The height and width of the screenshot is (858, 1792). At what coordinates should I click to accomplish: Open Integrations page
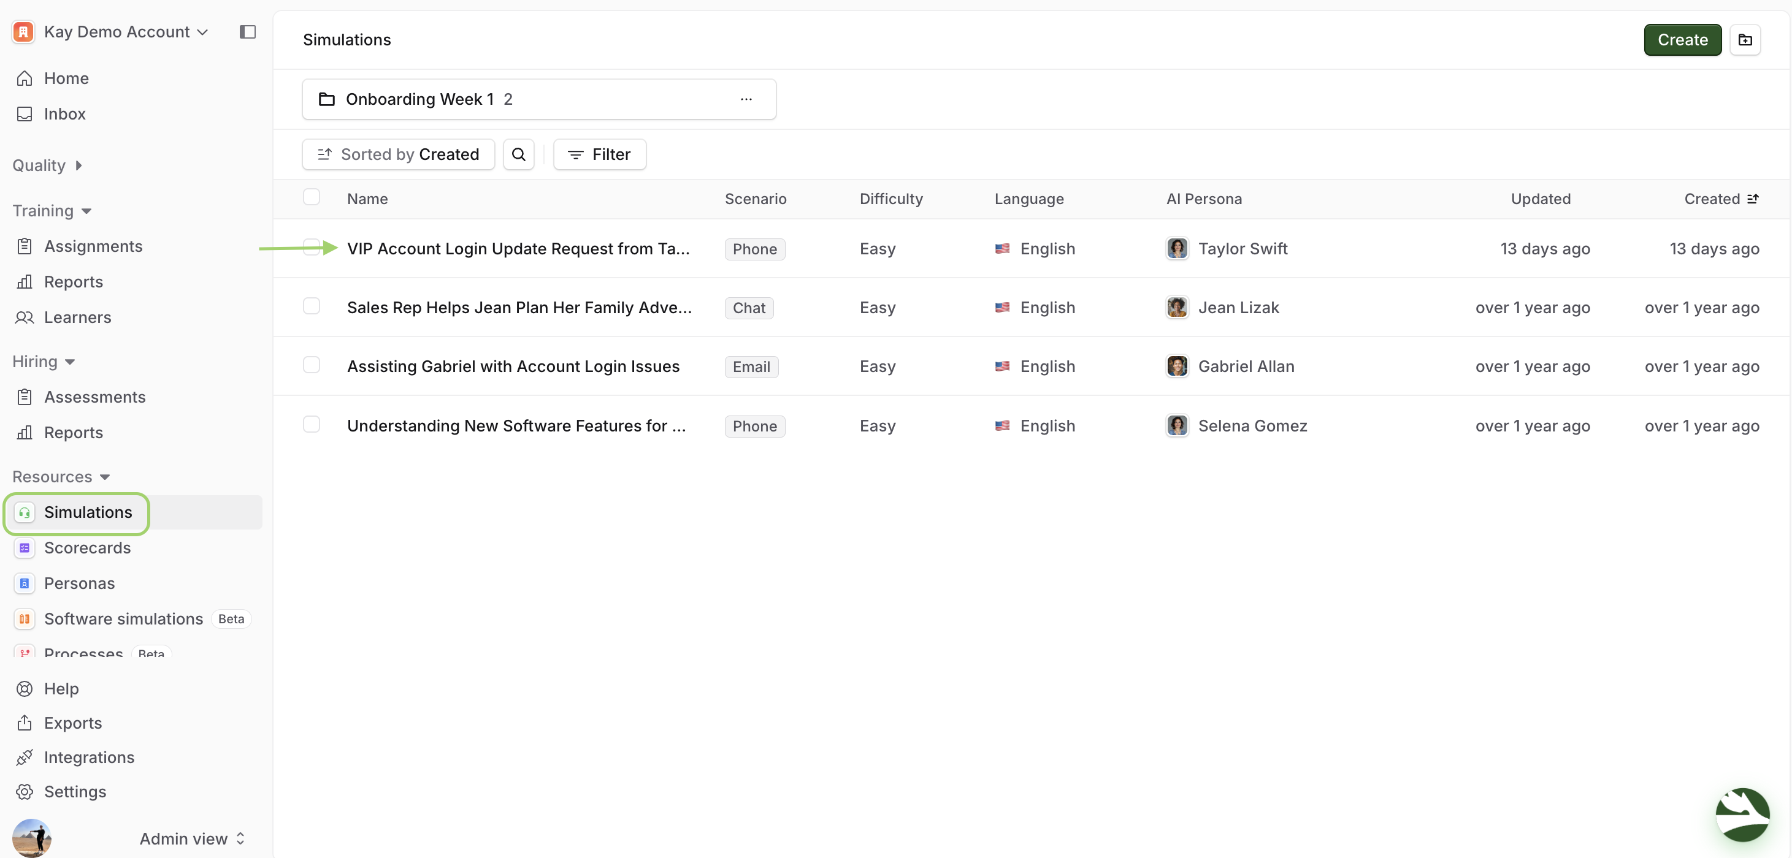pos(89,757)
